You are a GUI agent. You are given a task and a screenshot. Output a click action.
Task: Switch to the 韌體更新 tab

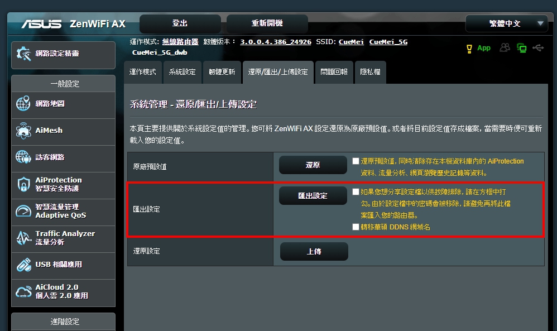tap(222, 72)
